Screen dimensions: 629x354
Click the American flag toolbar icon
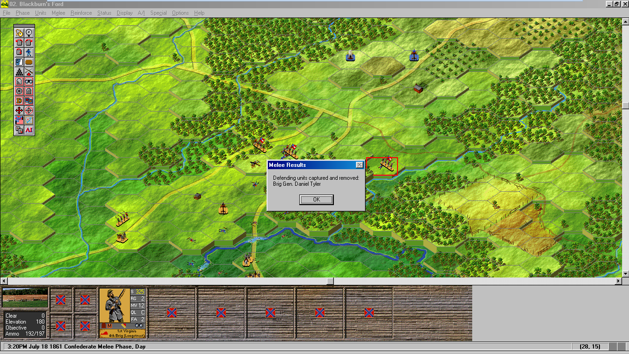click(x=19, y=120)
